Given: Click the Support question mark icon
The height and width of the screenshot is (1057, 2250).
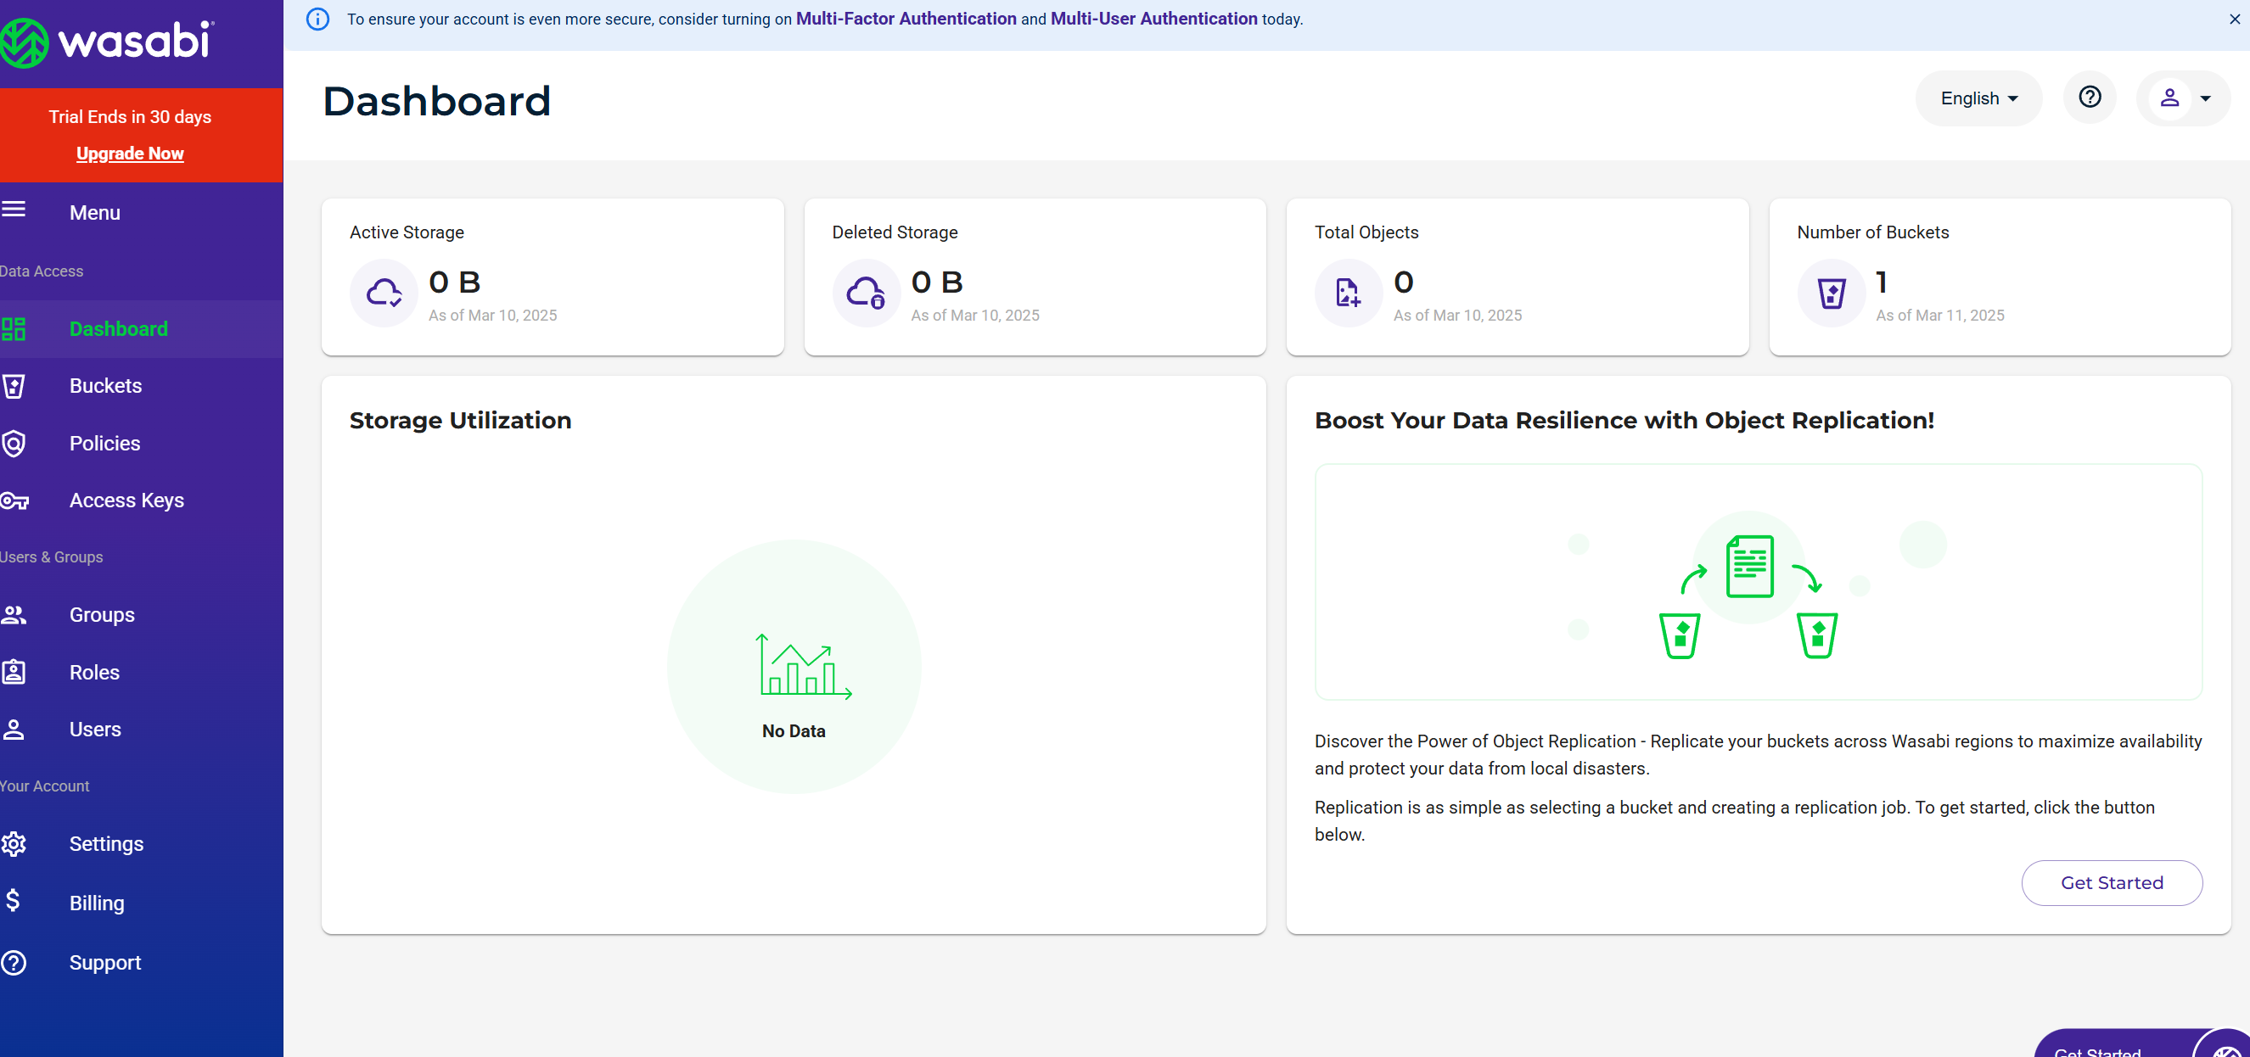Looking at the screenshot, I should tap(13, 963).
